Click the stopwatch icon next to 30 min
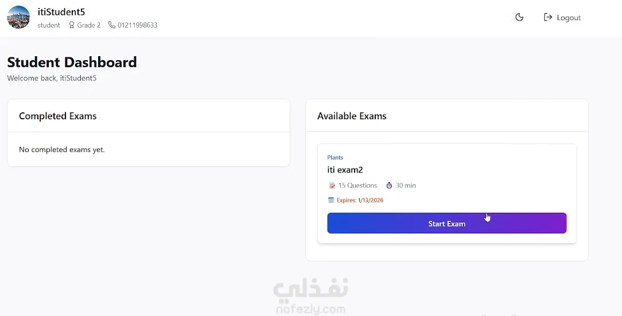Screen dimensions: 622x316 click(389, 185)
